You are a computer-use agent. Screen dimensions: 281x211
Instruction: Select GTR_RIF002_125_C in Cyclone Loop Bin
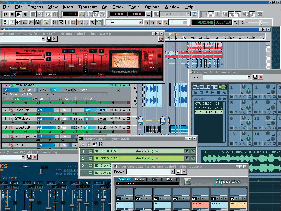pyautogui.click(x=209, y=108)
